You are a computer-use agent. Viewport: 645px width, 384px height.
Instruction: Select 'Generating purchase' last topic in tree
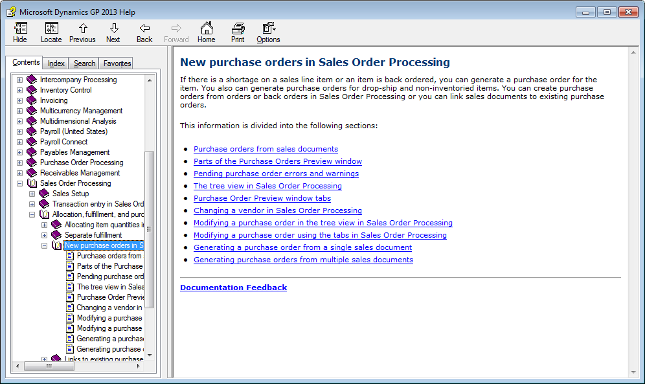click(x=110, y=349)
